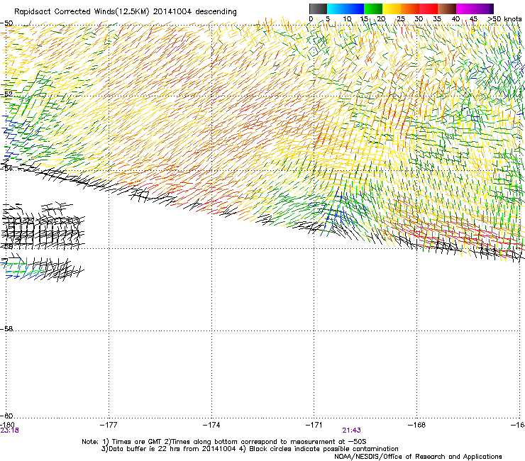Click the 'Data buffer is 22 hrs' note
The image size is (525, 461).
click(x=250, y=449)
